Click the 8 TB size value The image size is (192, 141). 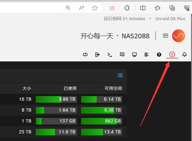(26, 110)
